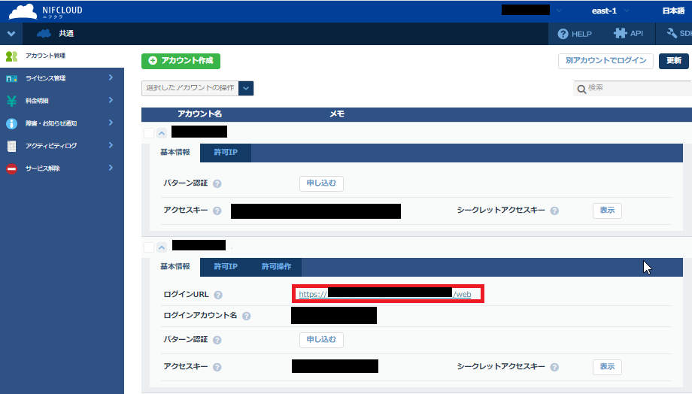Open サービス解除 in the sidebar

tap(62, 168)
